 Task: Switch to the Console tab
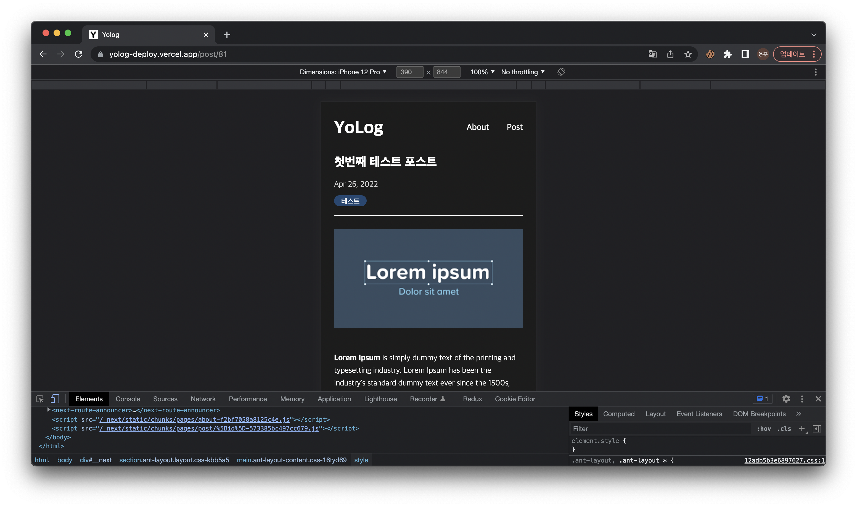pyautogui.click(x=128, y=399)
